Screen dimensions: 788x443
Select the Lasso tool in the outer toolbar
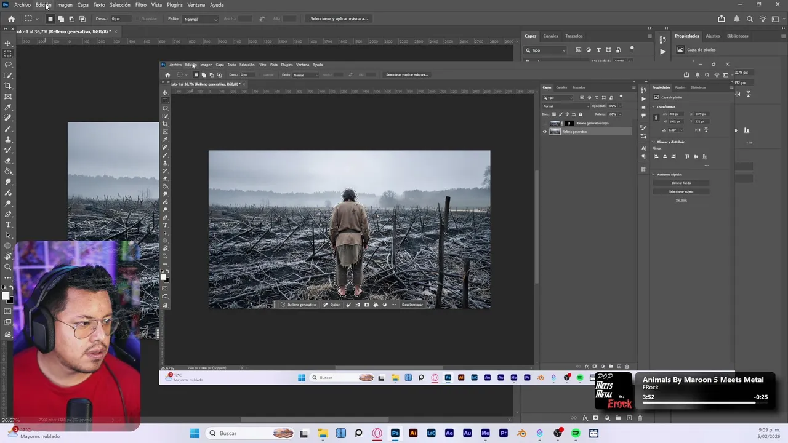8,64
